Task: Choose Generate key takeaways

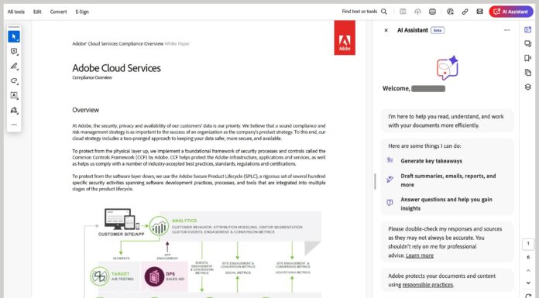Action: click(431, 161)
